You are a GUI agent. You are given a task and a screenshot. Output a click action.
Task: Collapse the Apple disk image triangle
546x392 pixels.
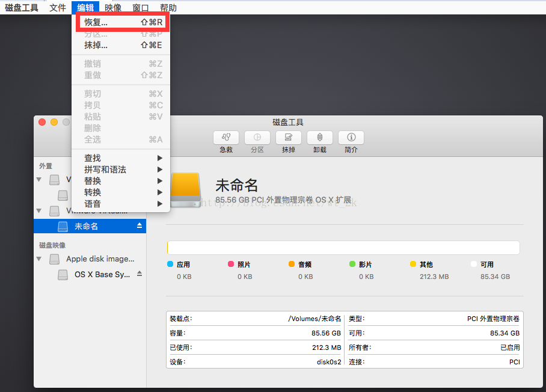[x=39, y=259]
